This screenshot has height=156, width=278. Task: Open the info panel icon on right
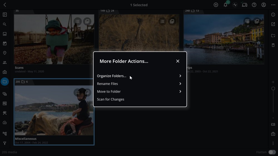pyautogui.click(x=273, y=14)
